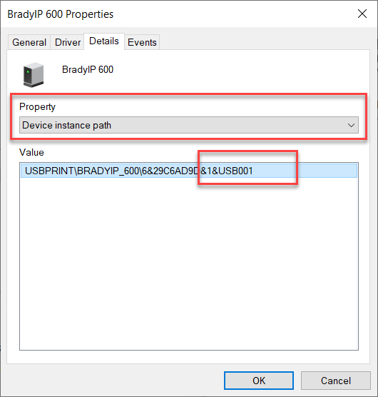The width and height of the screenshot is (378, 397).
Task: Open the Driver tab
Action: (68, 42)
